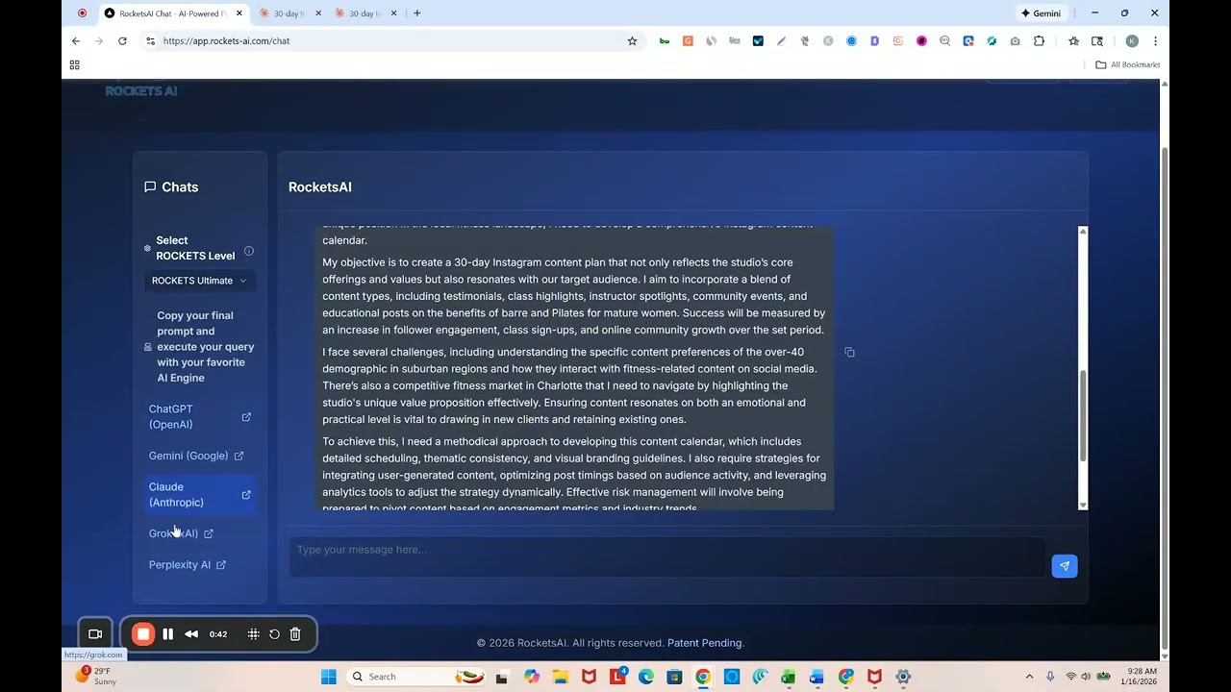Click the camera screenshot extension icon

[x=1015, y=41]
